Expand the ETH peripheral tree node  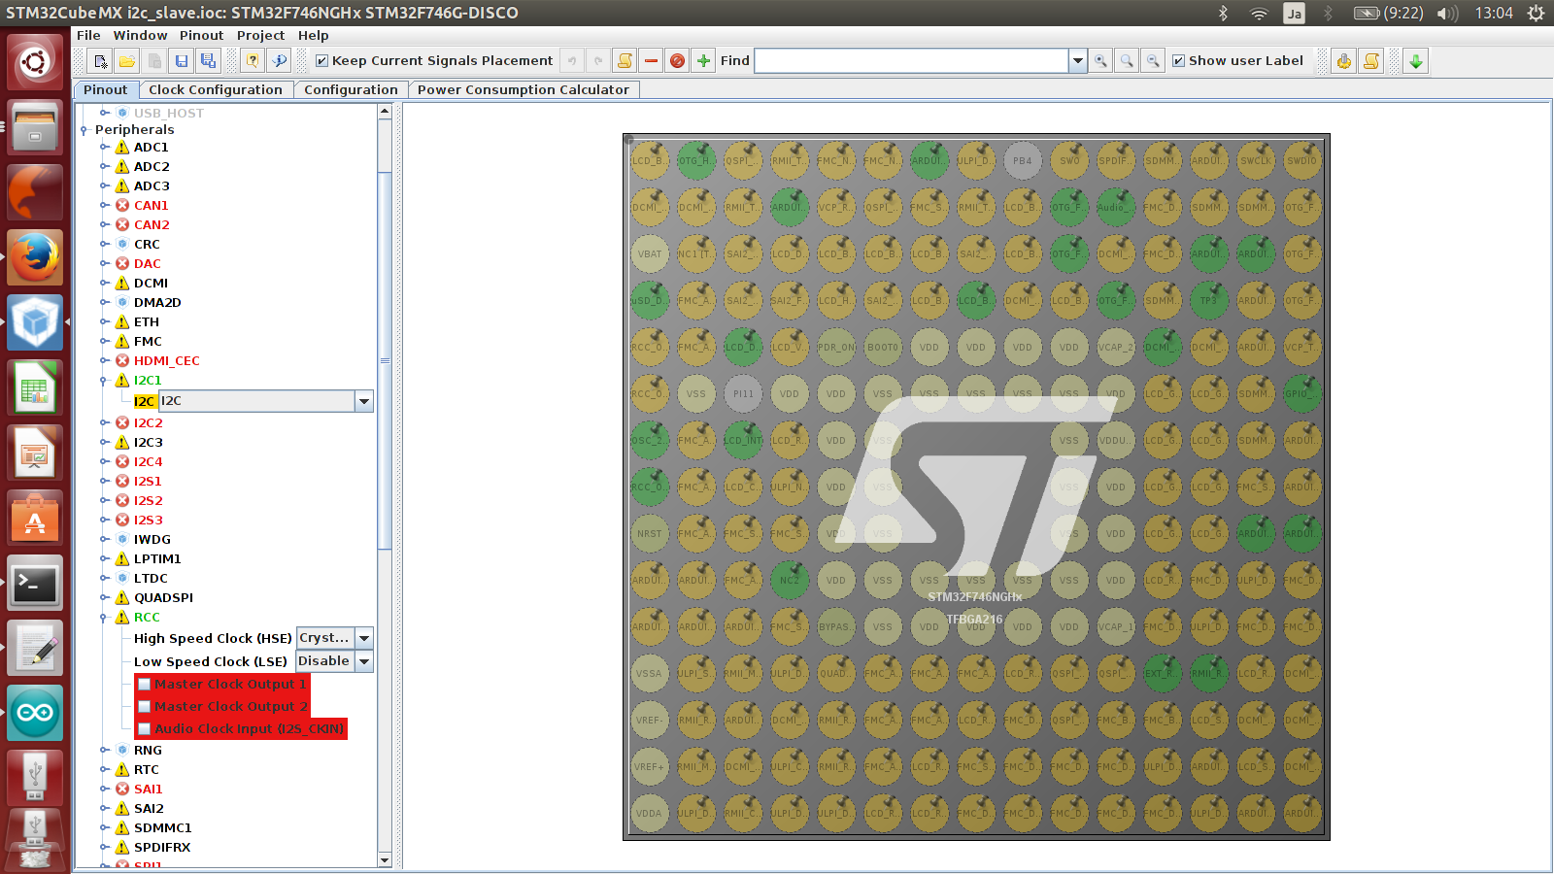pos(105,322)
